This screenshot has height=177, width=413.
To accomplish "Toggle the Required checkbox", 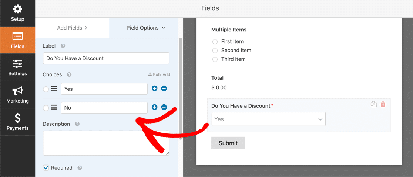I will [46, 168].
